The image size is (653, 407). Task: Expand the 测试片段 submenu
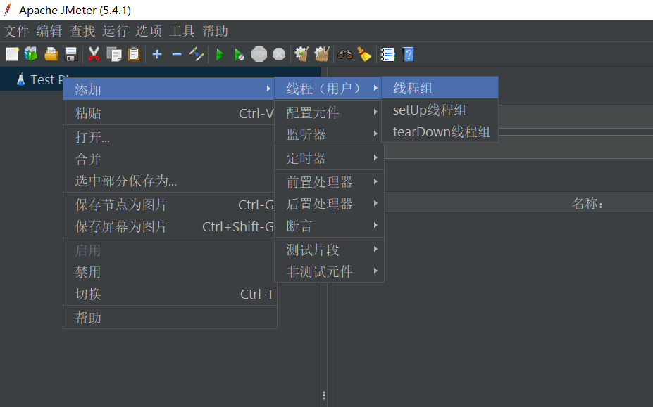[x=329, y=250]
